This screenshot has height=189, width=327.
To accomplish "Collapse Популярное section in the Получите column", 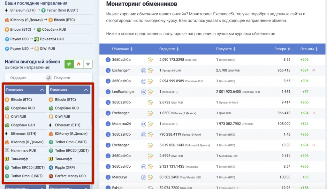I will [69, 90].
